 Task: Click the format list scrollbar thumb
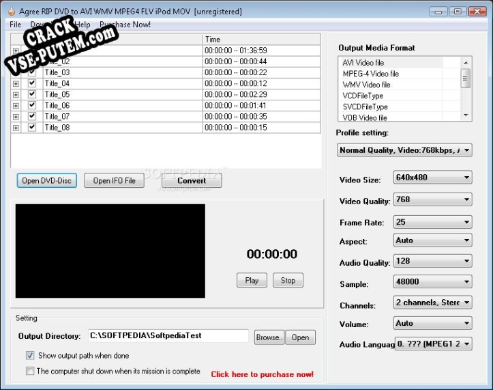point(466,78)
